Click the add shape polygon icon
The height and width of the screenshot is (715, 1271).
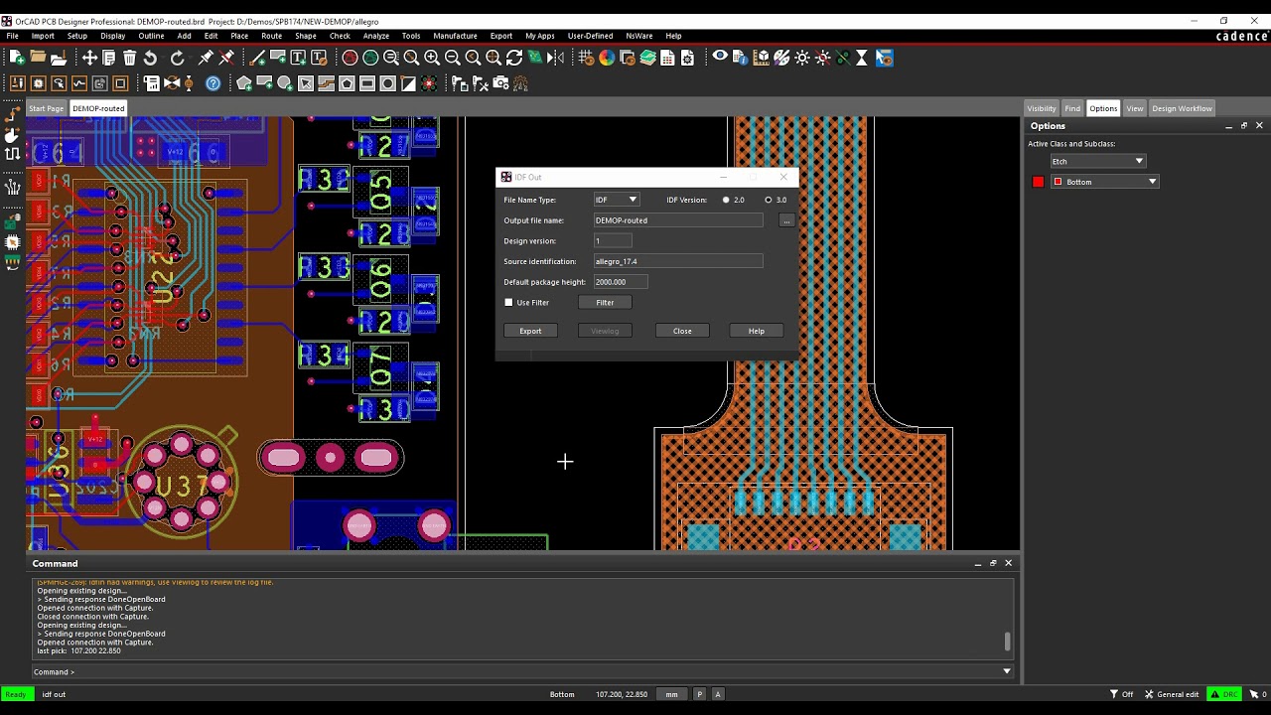click(x=244, y=83)
